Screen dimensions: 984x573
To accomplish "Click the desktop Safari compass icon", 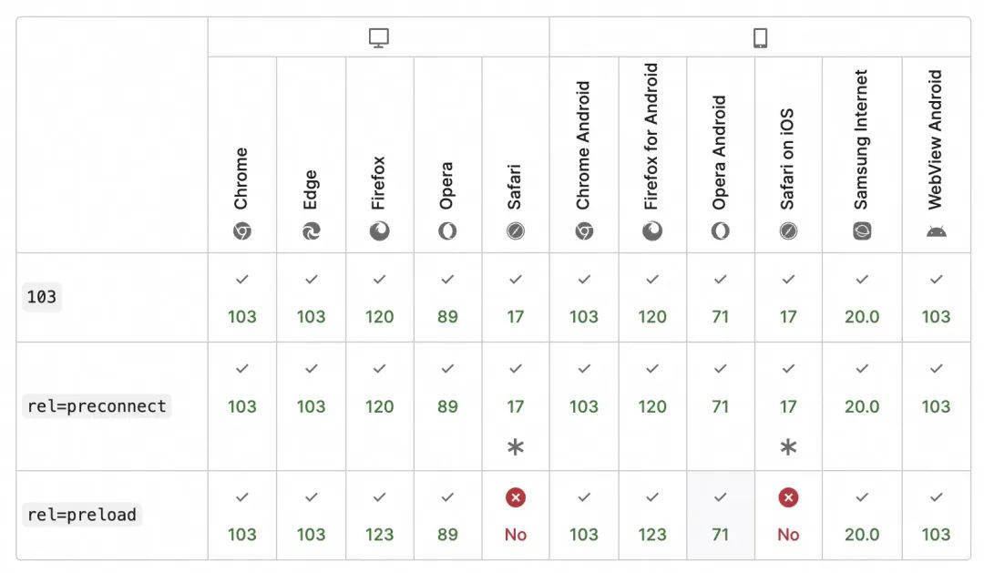I will coord(516,231).
